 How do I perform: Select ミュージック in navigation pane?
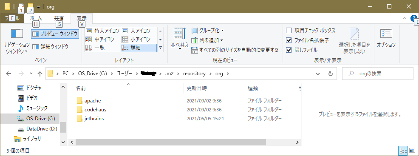coord(33,108)
